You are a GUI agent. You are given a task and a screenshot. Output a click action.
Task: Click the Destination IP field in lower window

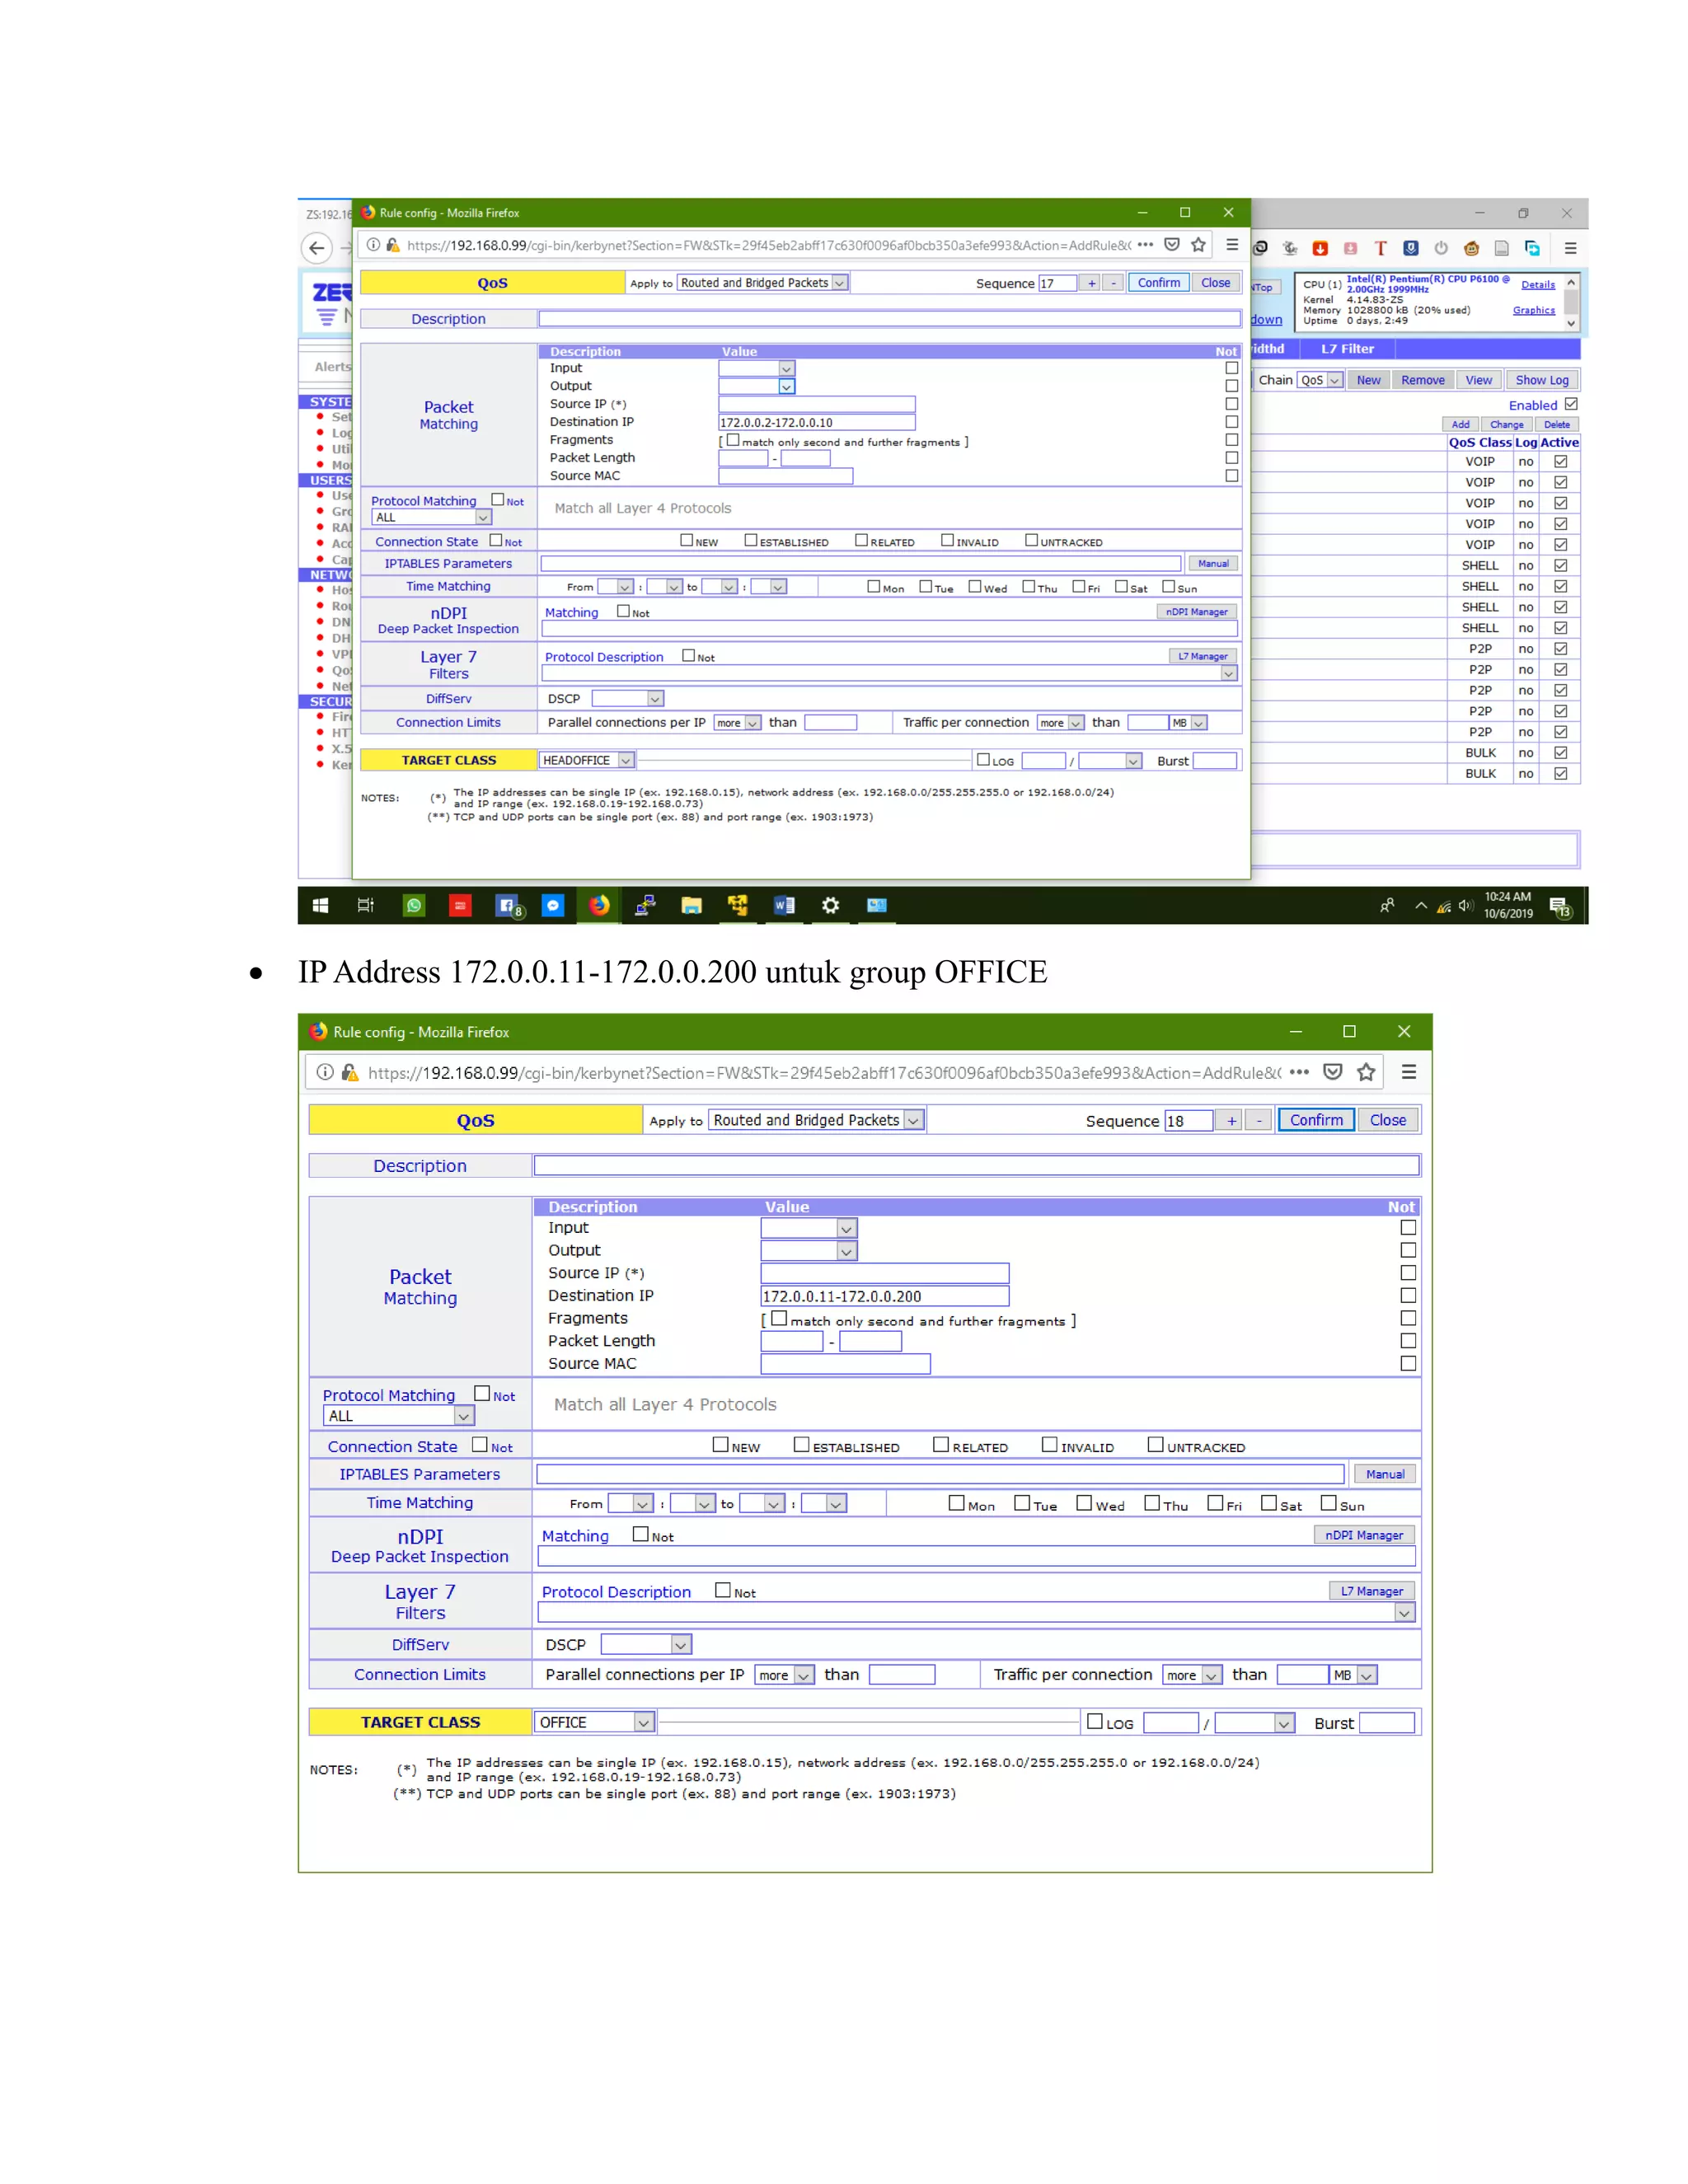click(885, 1296)
